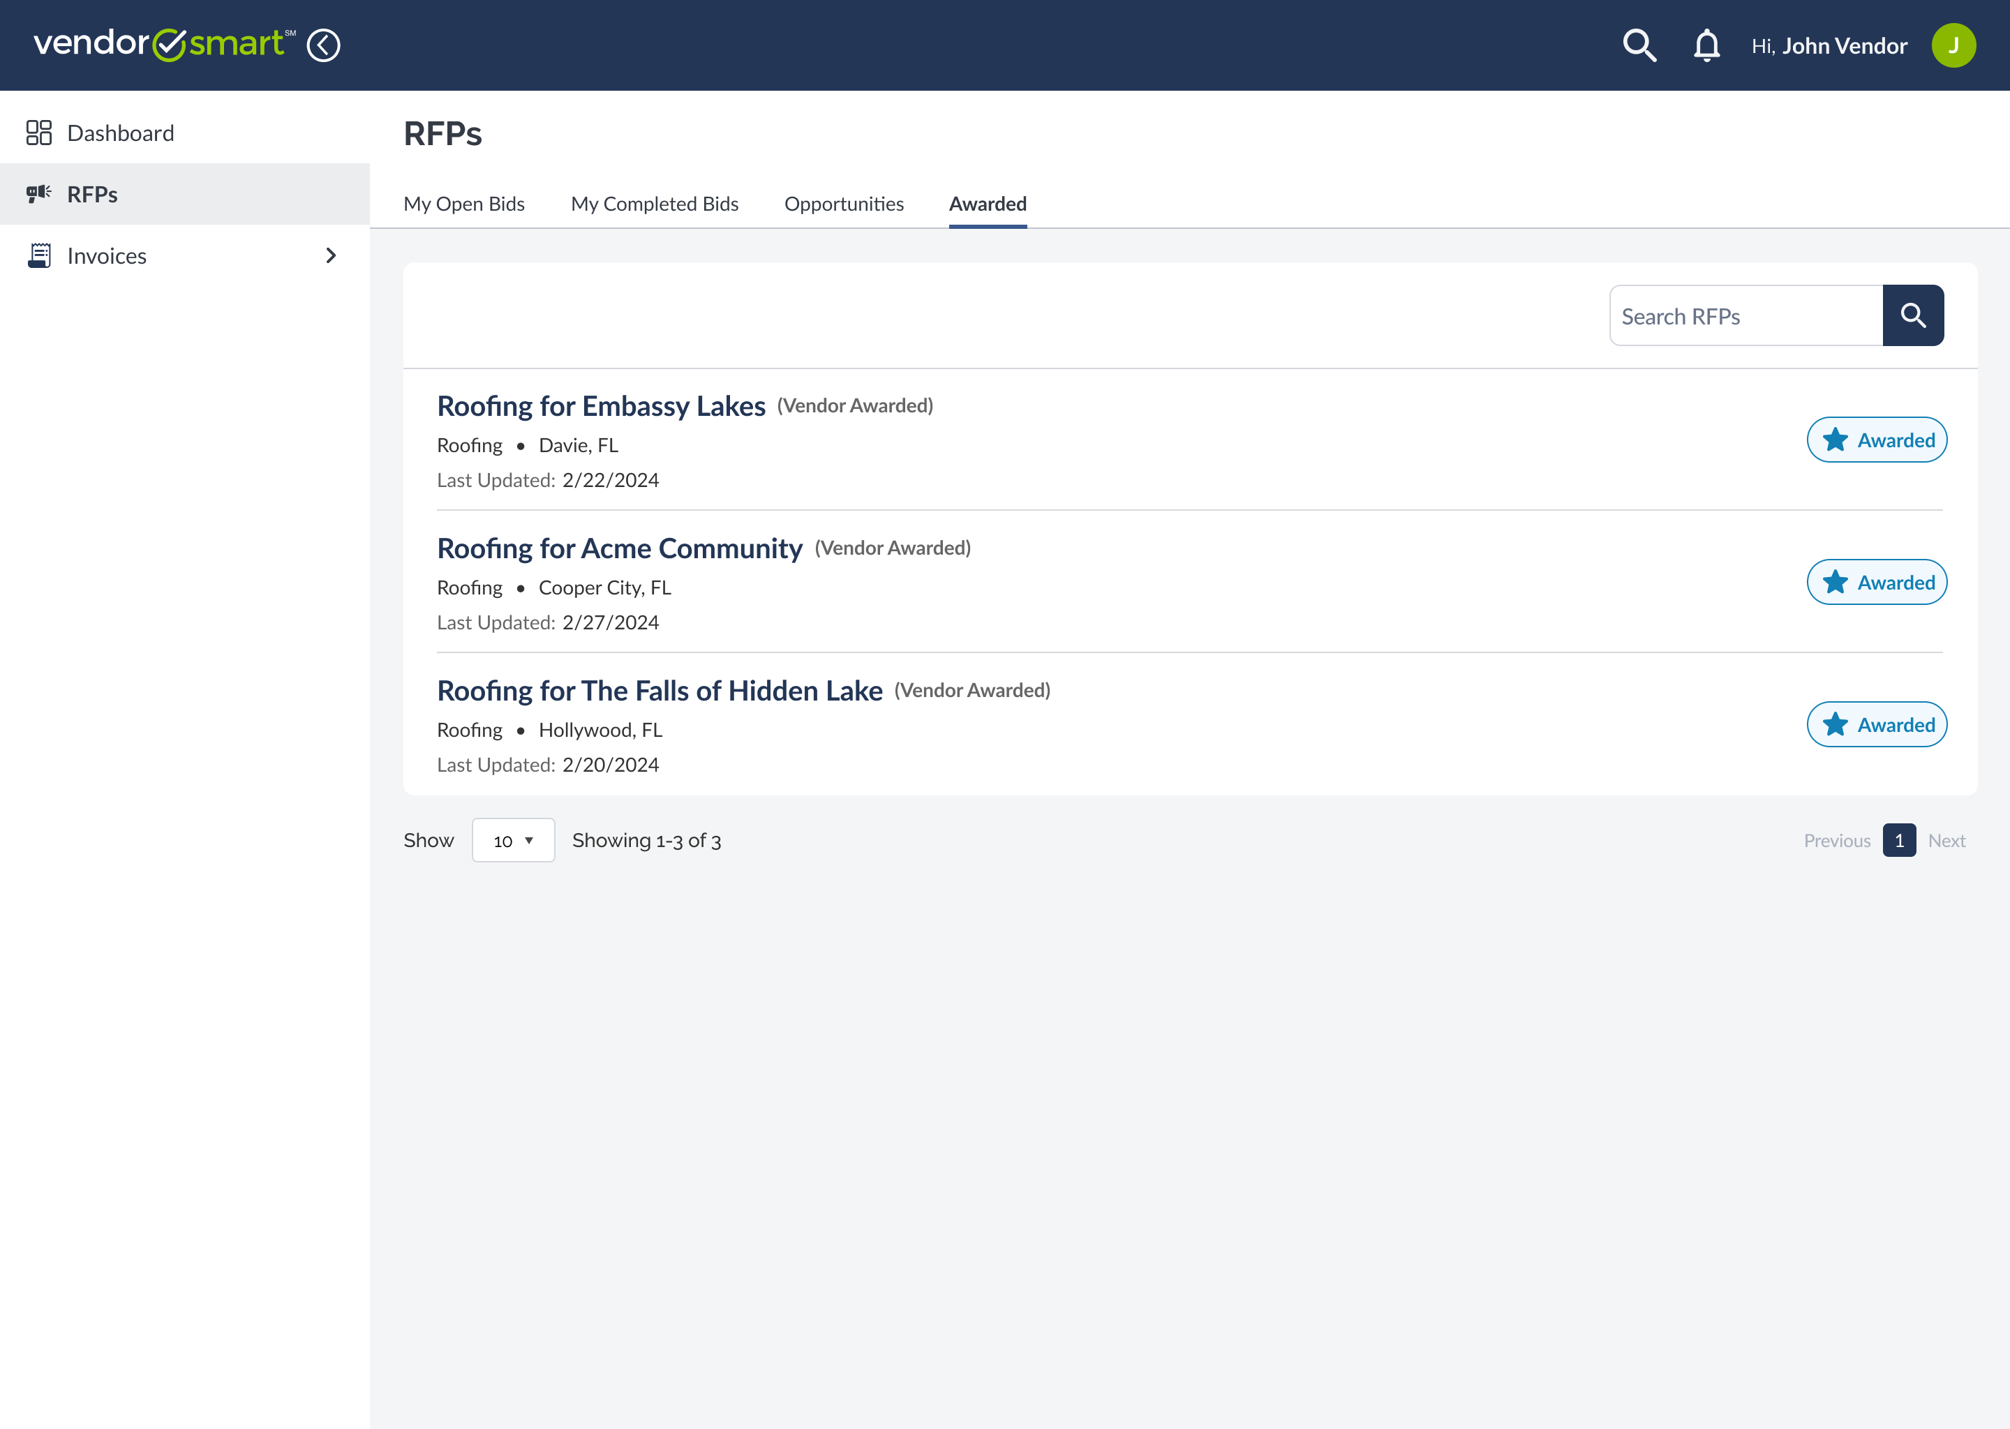Switch to the Opportunities tab
This screenshot has width=2010, height=1429.
pyautogui.click(x=843, y=204)
